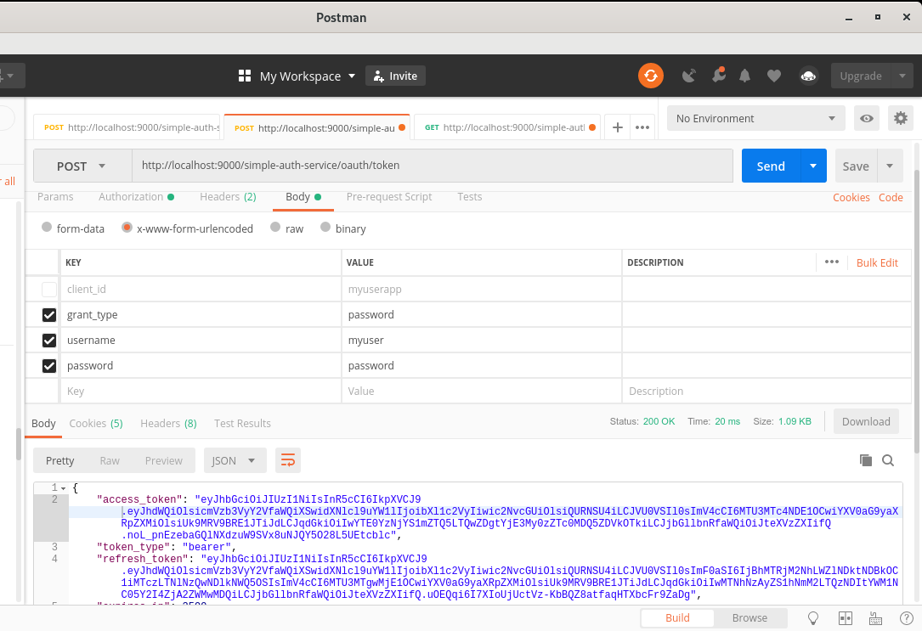922x631 pixels.
Task: Open the satellite capture requests icon
Action: pos(688,76)
